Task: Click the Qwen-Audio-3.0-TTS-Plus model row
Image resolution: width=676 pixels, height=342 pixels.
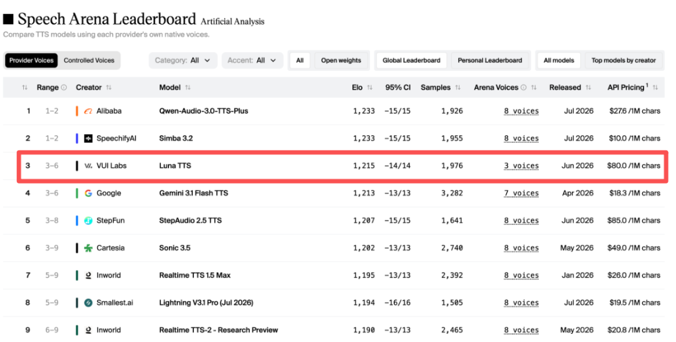Action: (x=334, y=111)
